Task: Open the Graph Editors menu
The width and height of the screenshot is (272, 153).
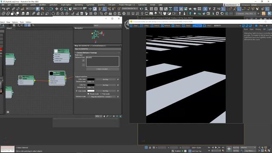Action: (x=66, y=5)
